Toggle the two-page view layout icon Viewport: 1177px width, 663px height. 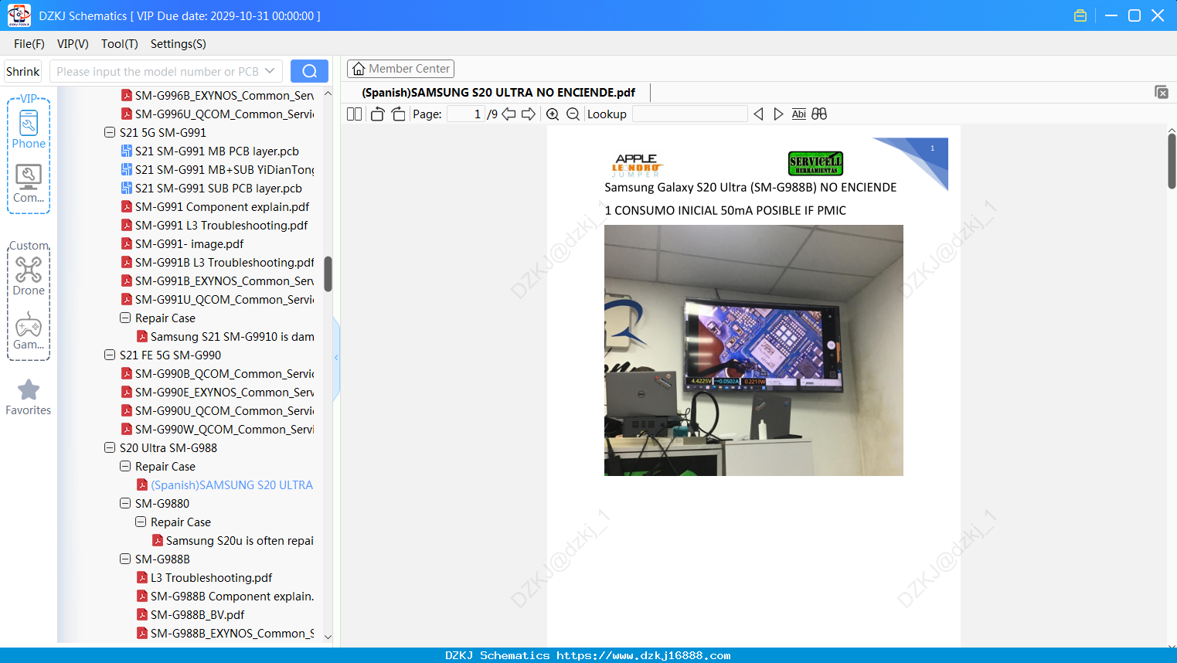[x=355, y=114]
